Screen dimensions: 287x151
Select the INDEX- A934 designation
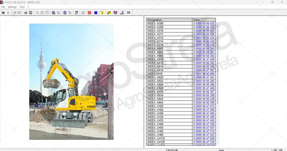tap(155, 95)
